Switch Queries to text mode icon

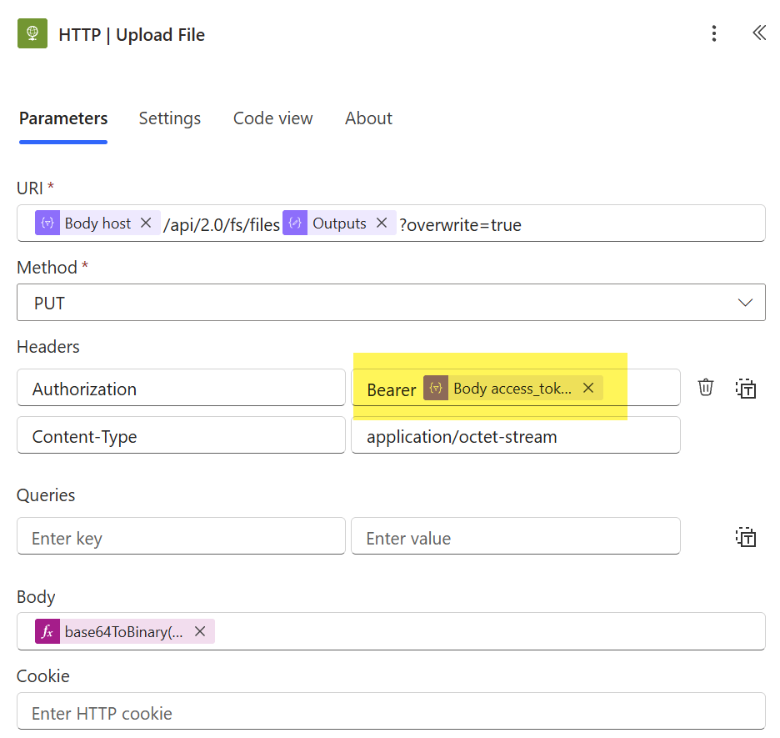tap(746, 536)
